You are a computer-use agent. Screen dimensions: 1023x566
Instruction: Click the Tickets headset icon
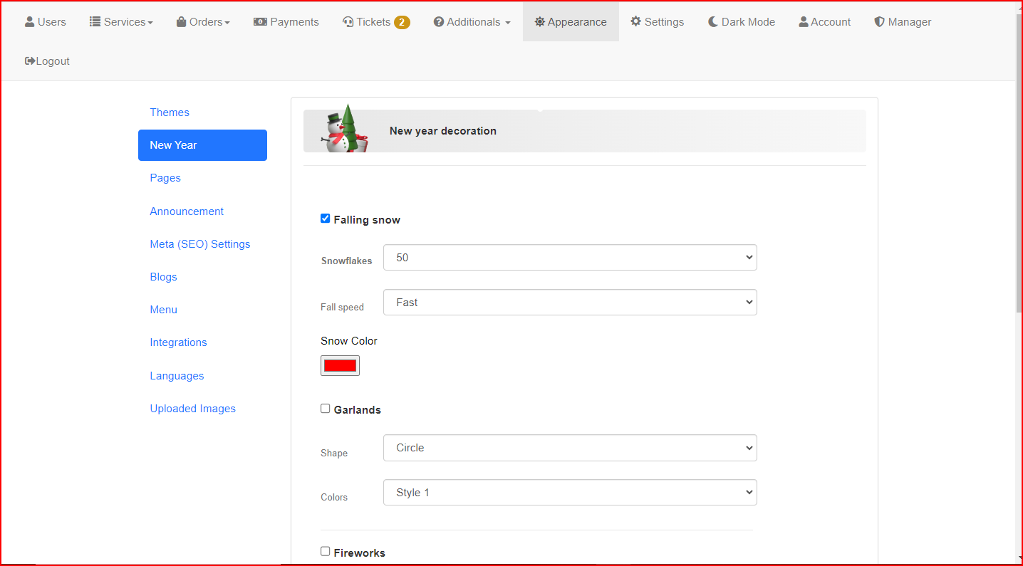click(348, 22)
